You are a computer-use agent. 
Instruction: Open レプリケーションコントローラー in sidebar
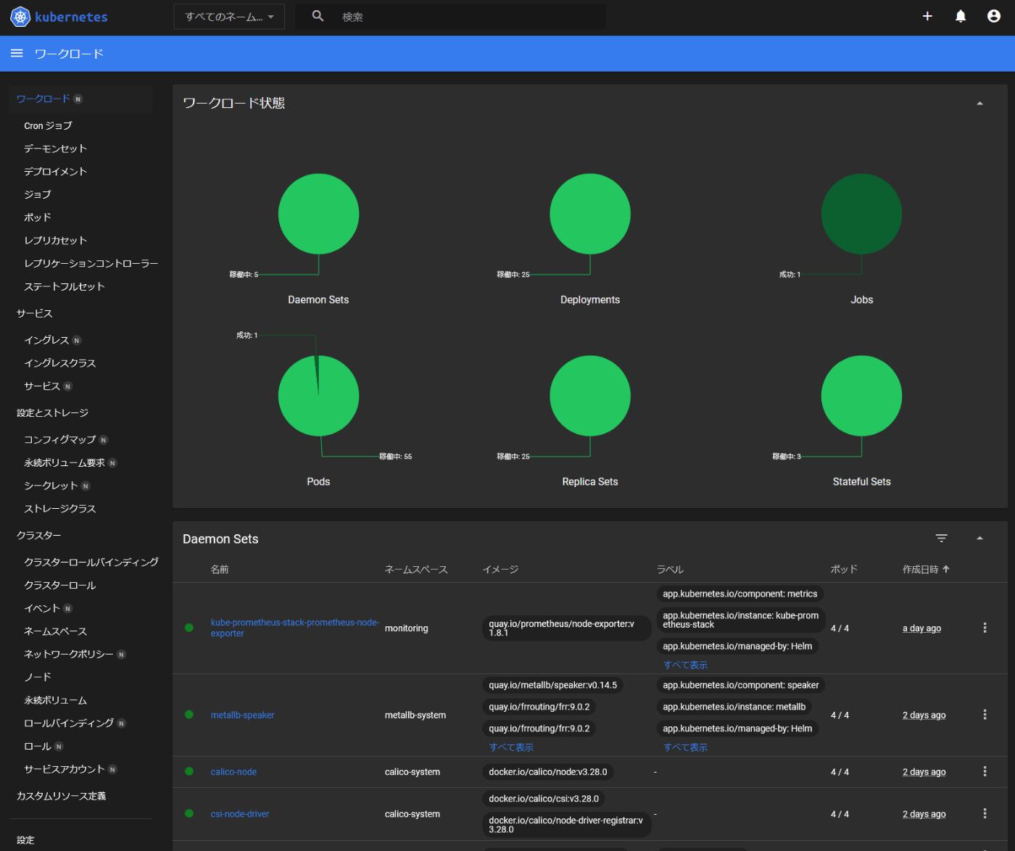pos(91,264)
